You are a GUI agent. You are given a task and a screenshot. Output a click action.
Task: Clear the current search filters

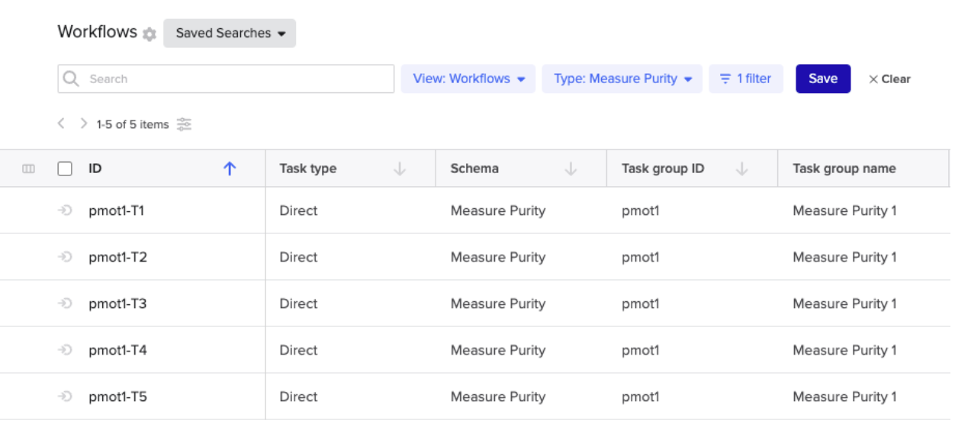[889, 79]
